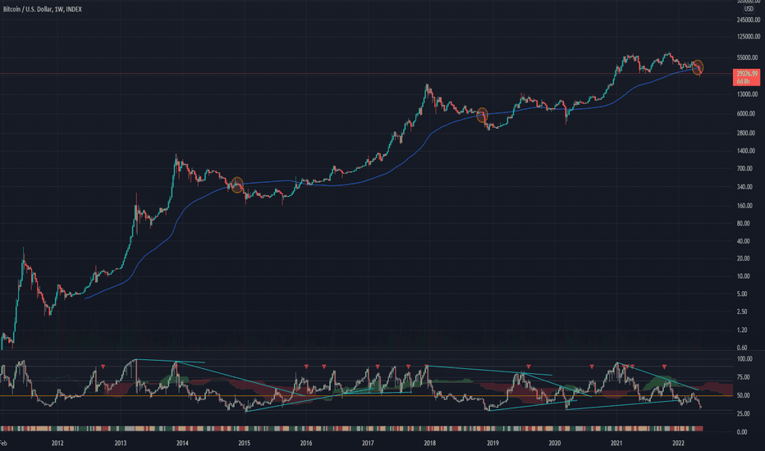765x451 pixels.
Task: Click the red triangle signal in mid-2020
Action: (592, 367)
